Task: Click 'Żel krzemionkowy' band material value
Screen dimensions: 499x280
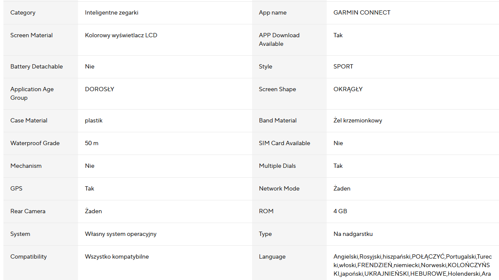Action: click(358, 121)
